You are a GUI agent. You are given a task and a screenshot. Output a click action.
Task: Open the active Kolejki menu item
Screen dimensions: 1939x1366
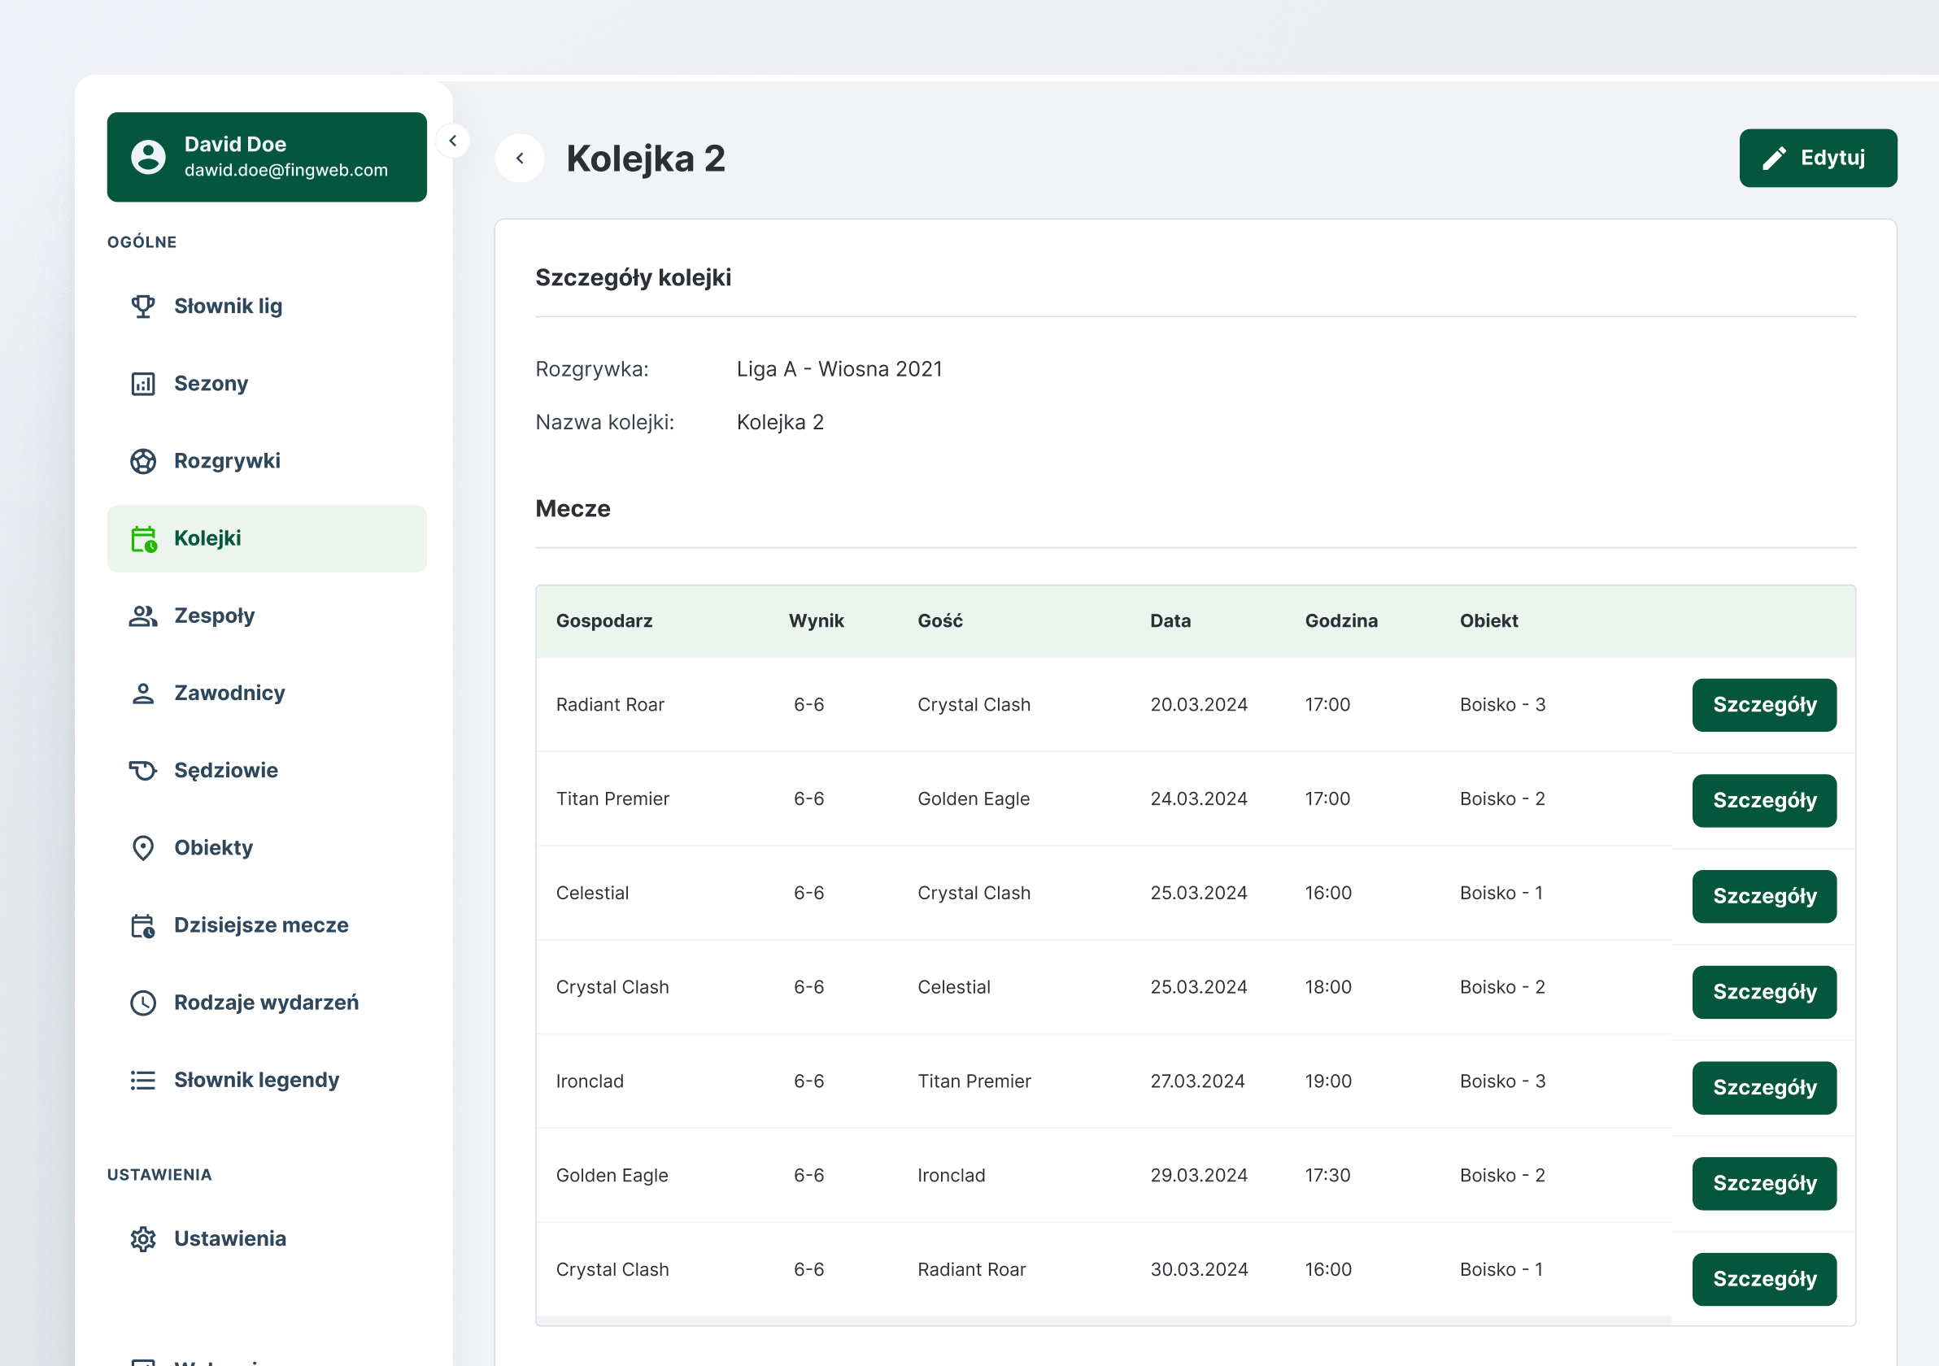point(207,538)
